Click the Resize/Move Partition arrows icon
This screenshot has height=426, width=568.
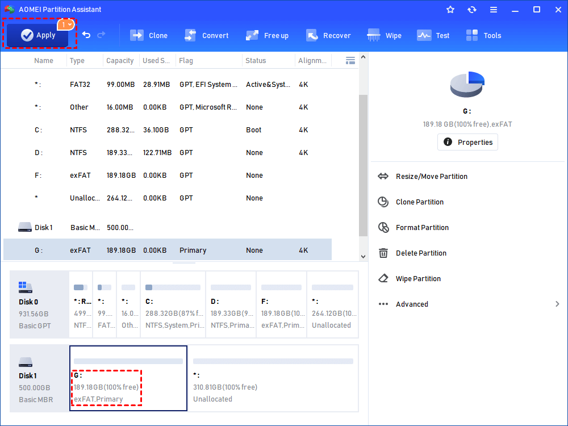383,177
